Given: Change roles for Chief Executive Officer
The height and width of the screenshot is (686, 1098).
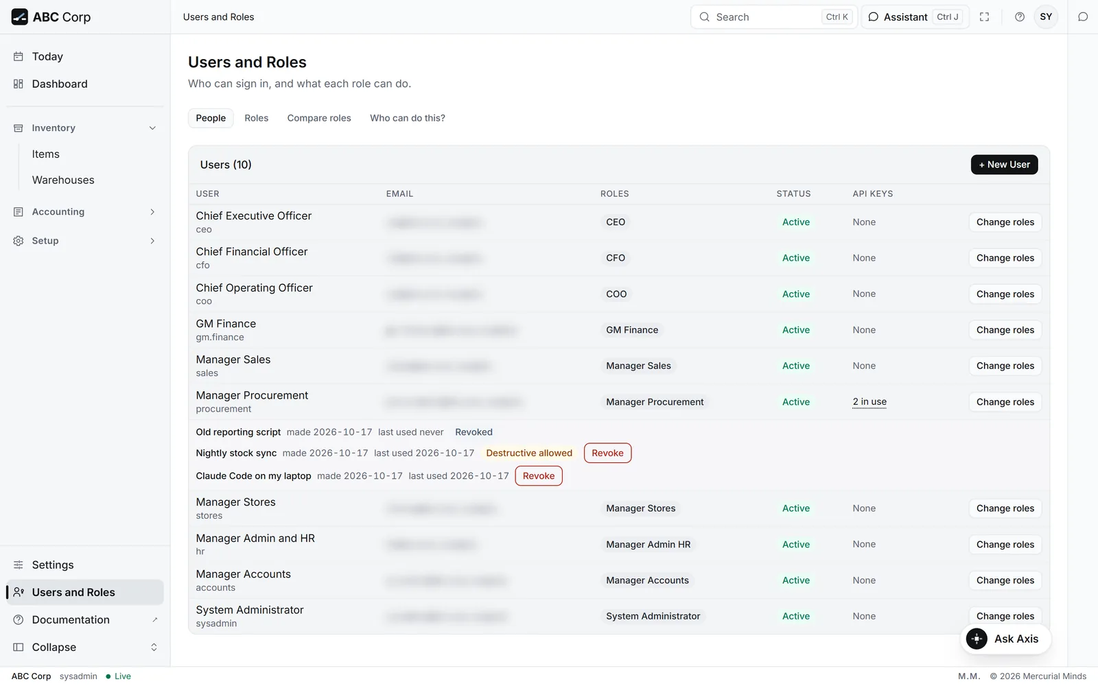Looking at the screenshot, I should tap(1005, 222).
